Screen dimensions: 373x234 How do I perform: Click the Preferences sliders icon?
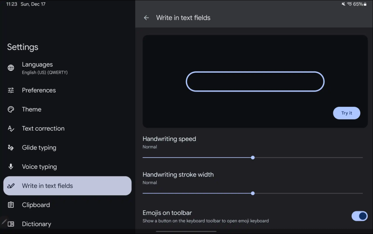click(x=11, y=90)
